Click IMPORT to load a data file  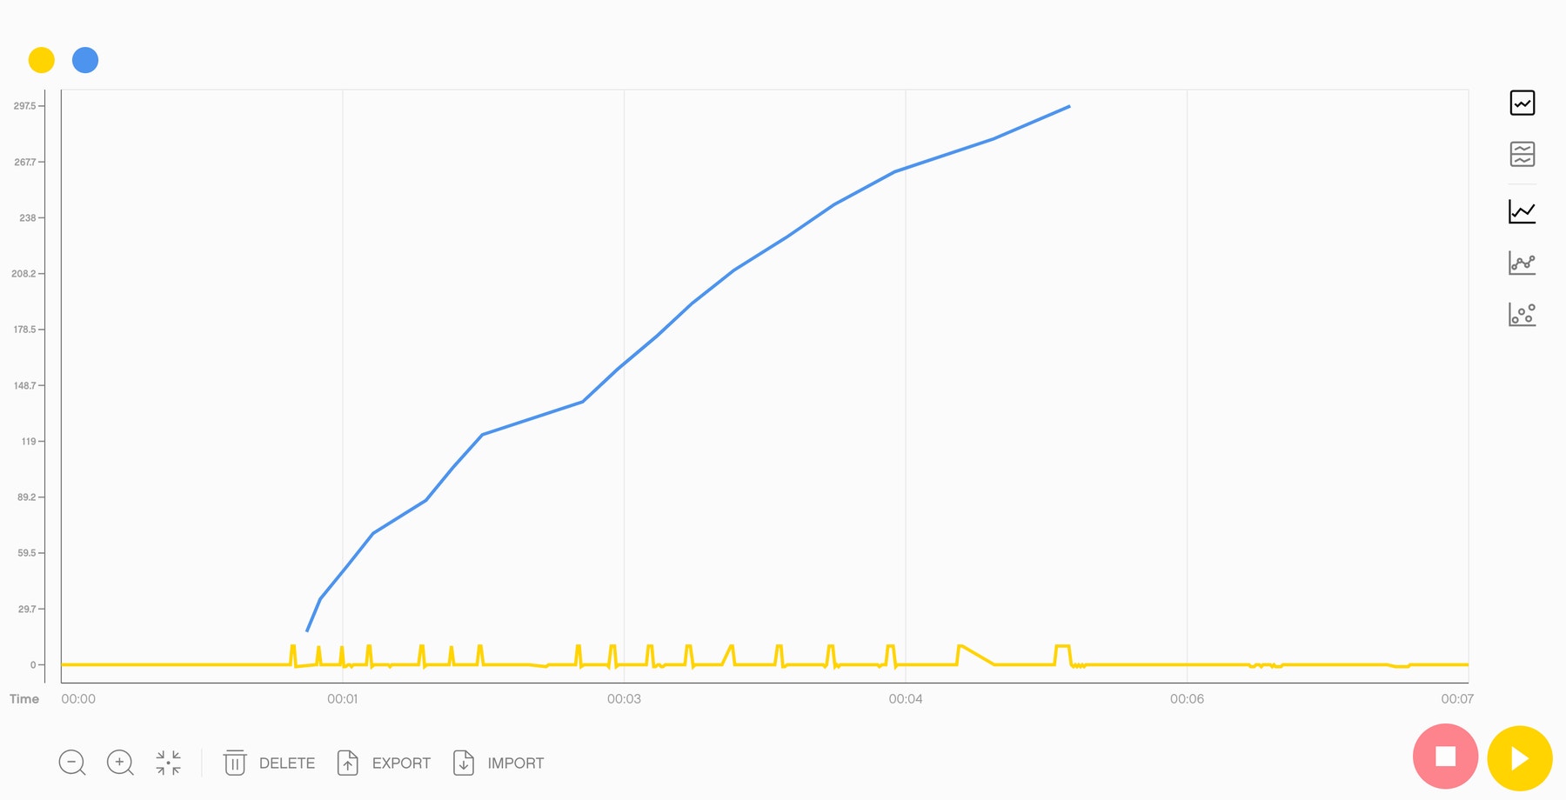click(x=515, y=763)
